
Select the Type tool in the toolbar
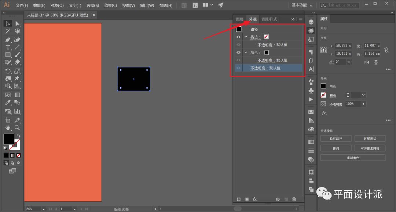[8, 47]
